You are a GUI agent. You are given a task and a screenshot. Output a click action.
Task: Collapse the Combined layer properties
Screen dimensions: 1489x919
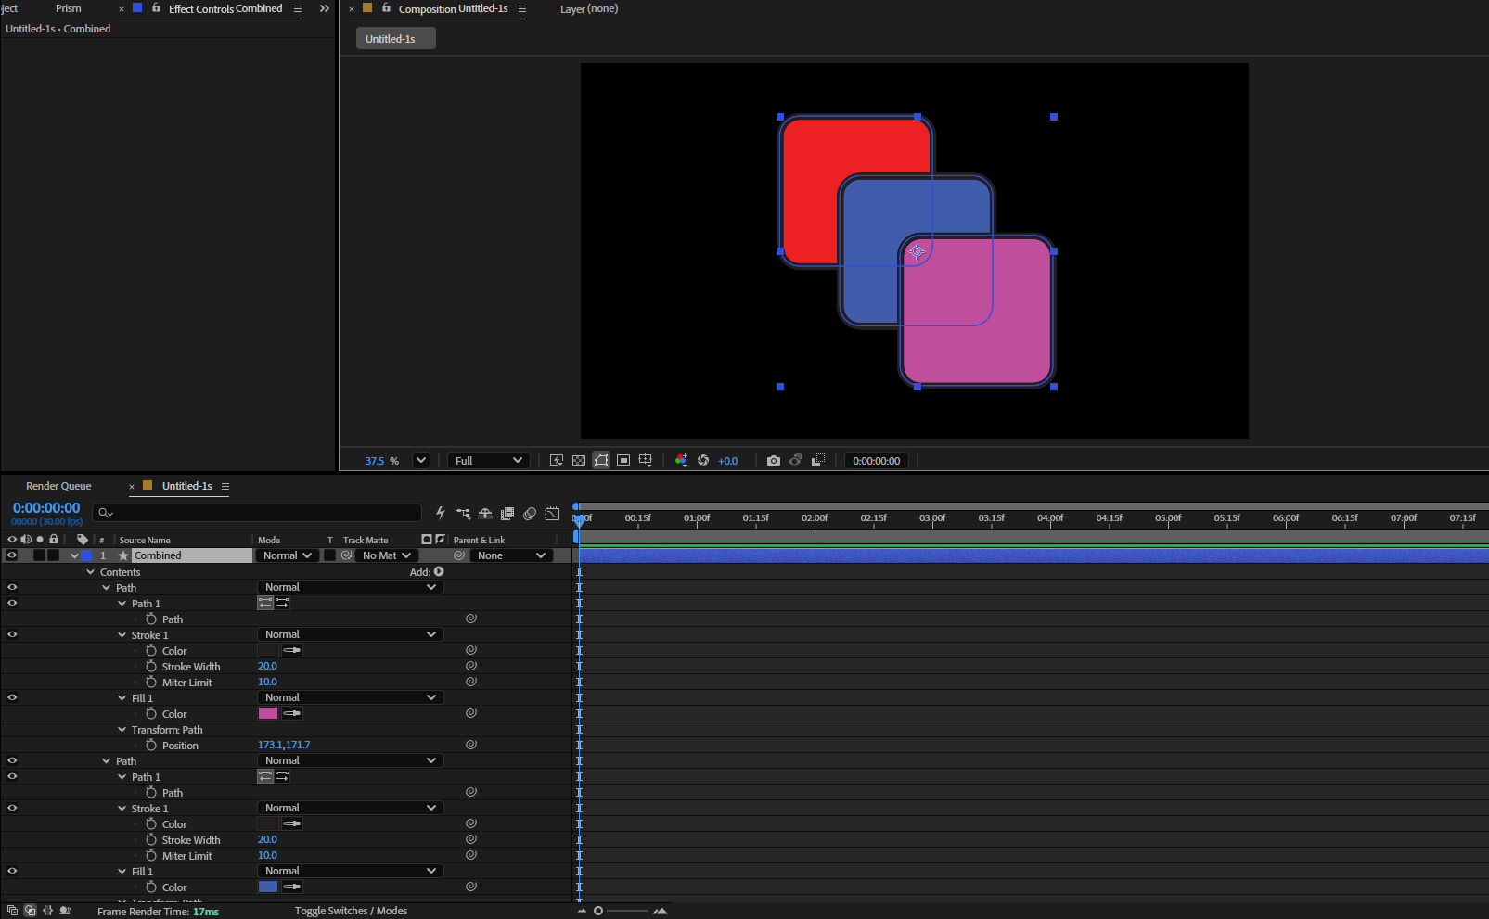(x=74, y=555)
